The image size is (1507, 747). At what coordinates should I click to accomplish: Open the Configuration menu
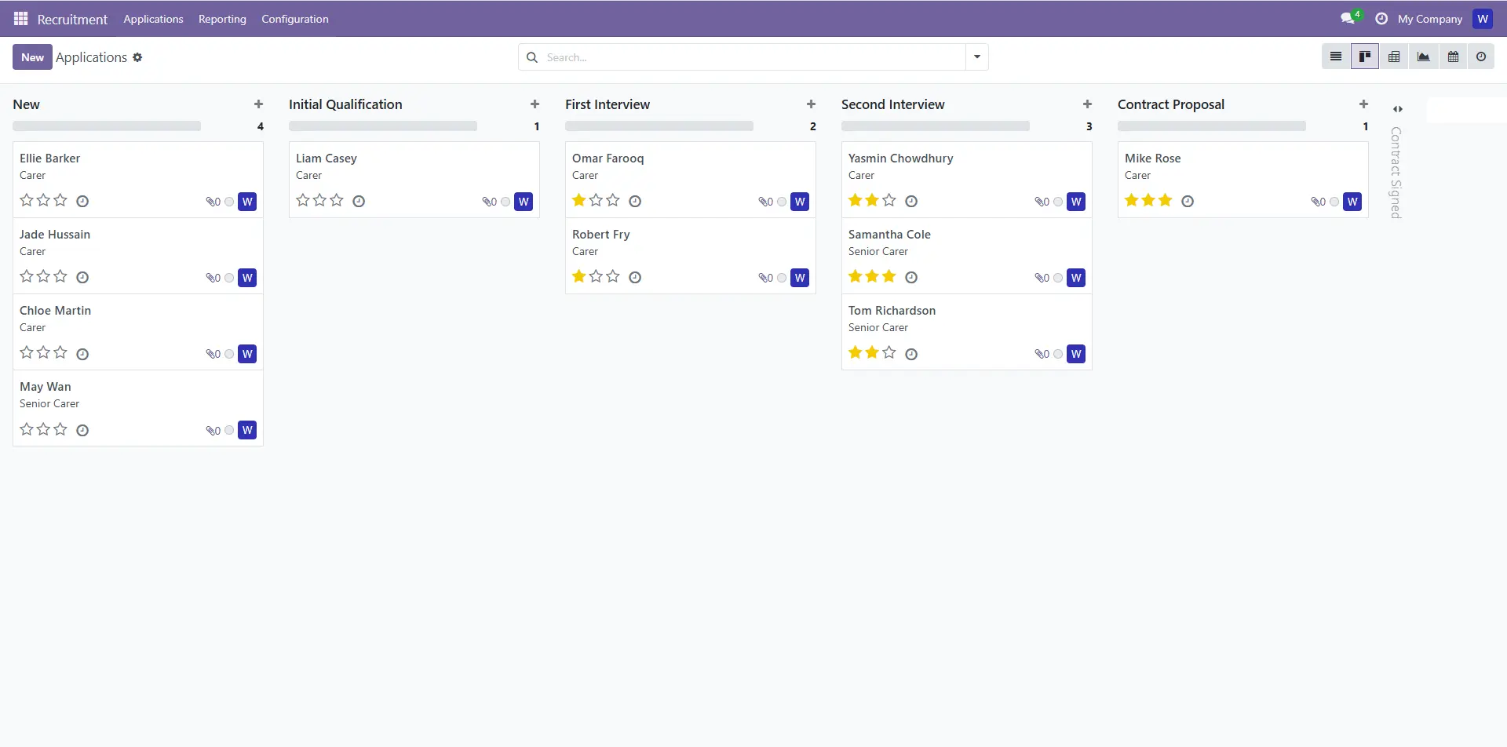point(294,19)
